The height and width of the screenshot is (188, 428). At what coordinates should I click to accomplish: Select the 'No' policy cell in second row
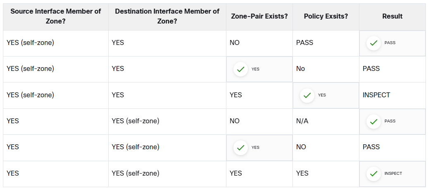click(x=300, y=69)
